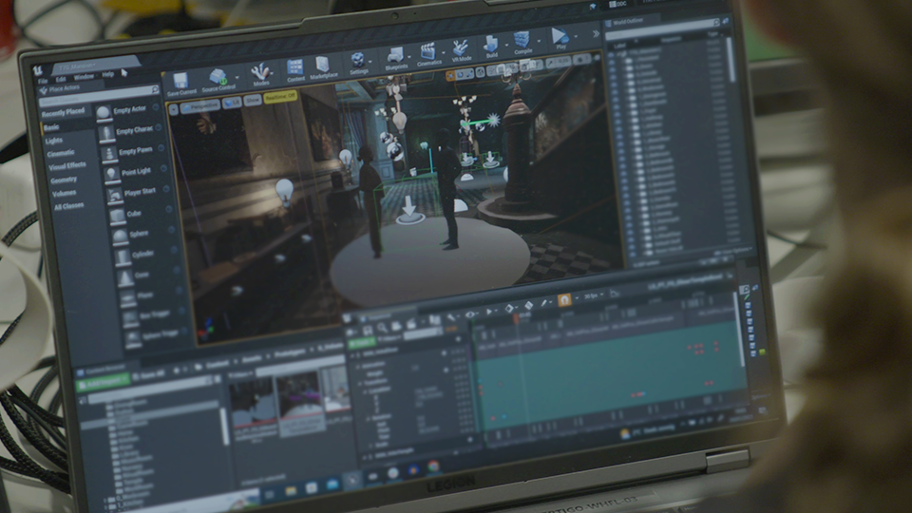The width and height of the screenshot is (912, 513).
Task: Select the All Classes category
Action: pos(69,206)
